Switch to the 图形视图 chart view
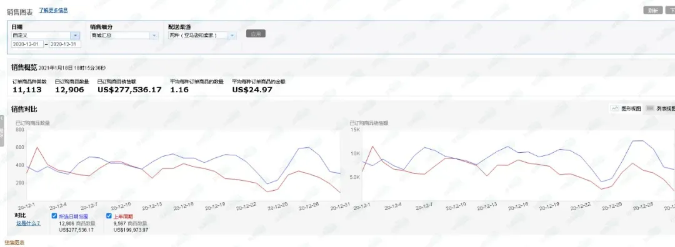675x247 pixels. click(x=626, y=109)
